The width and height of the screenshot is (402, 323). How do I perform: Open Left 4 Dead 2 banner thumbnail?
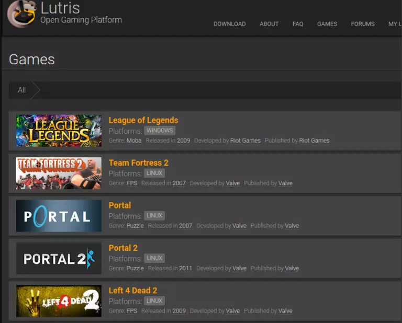59,301
